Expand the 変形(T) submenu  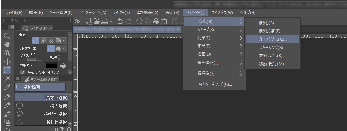click(x=214, y=46)
